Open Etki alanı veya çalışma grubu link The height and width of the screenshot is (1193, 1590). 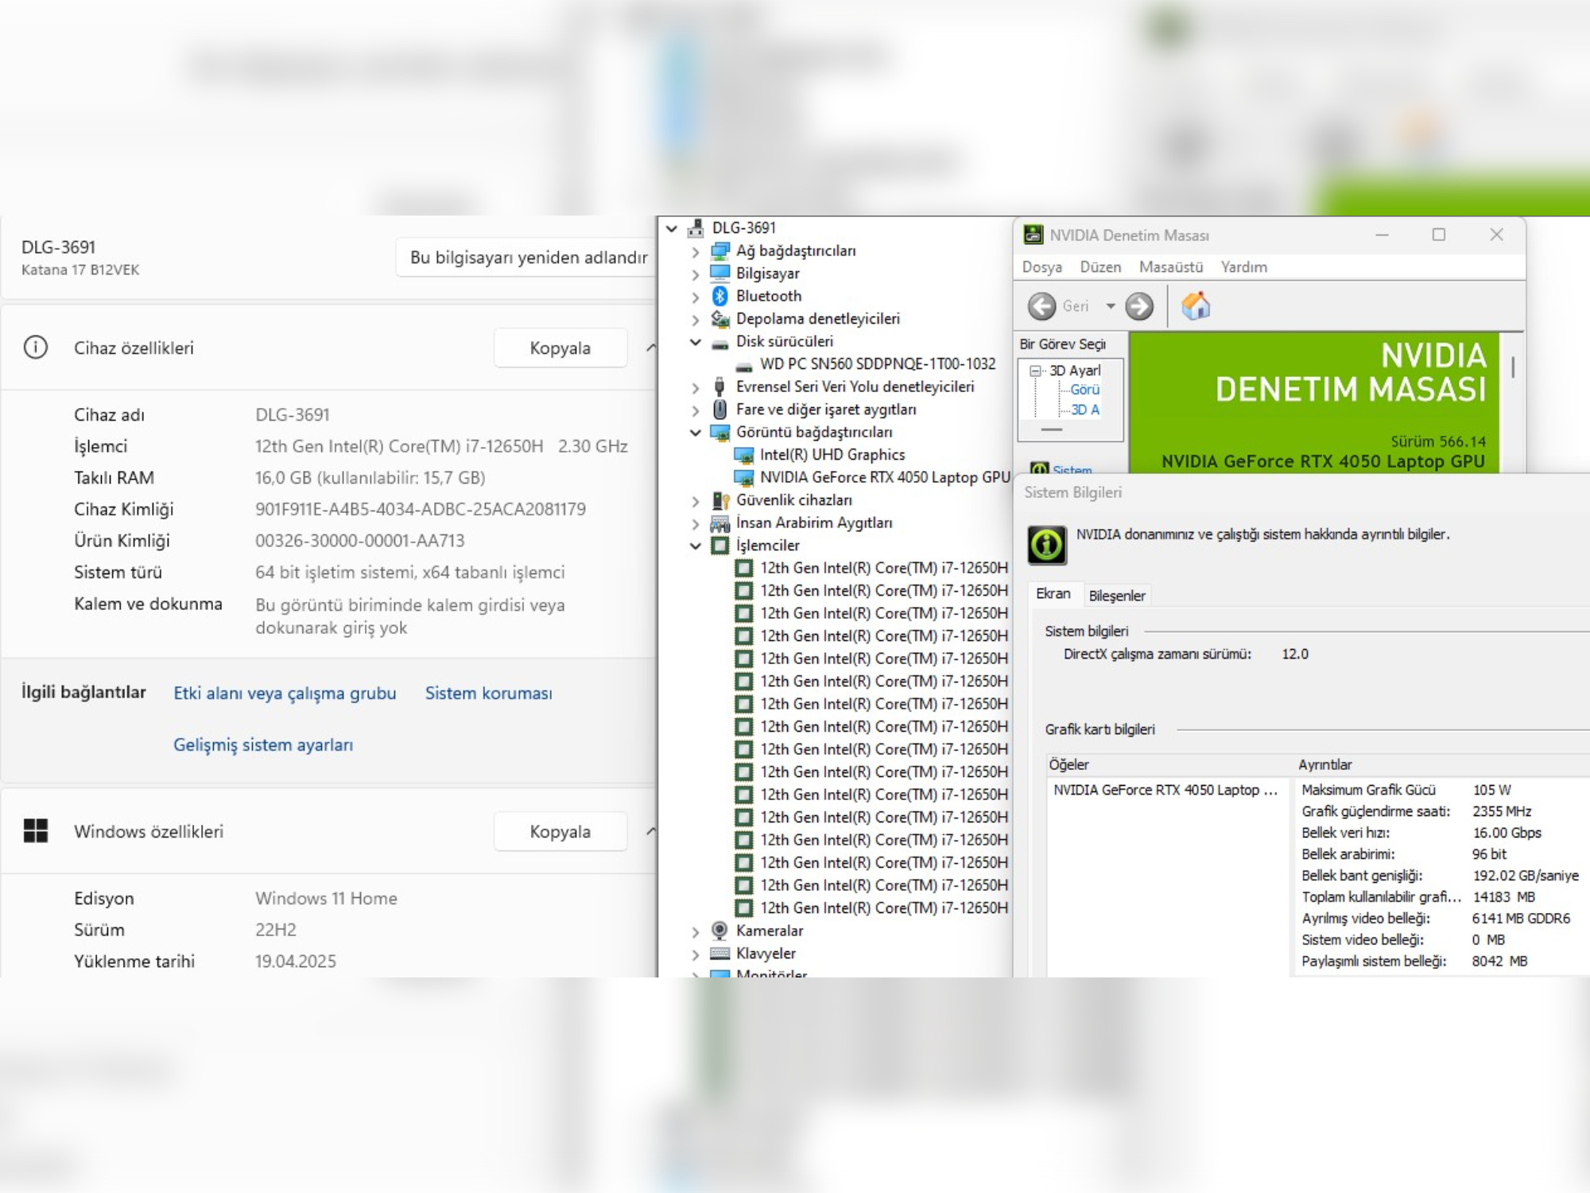pos(285,693)
